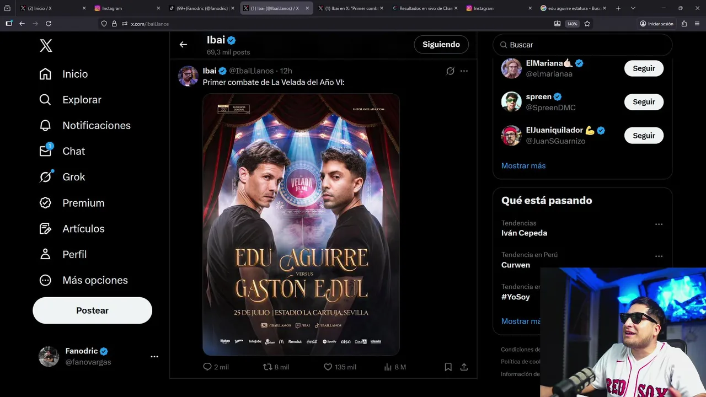Image resolution: width=706 pixels, height=397 pixels.
Task: Click the share icon on the post
Action: pyautogui.click(x=464, y=367)
